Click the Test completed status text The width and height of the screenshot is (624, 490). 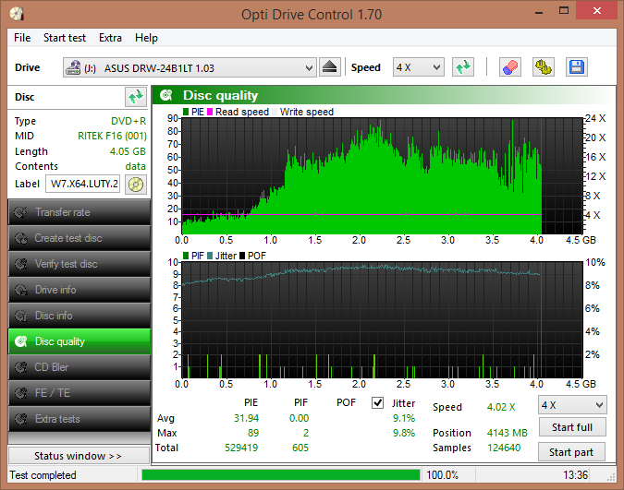[43, 475]
